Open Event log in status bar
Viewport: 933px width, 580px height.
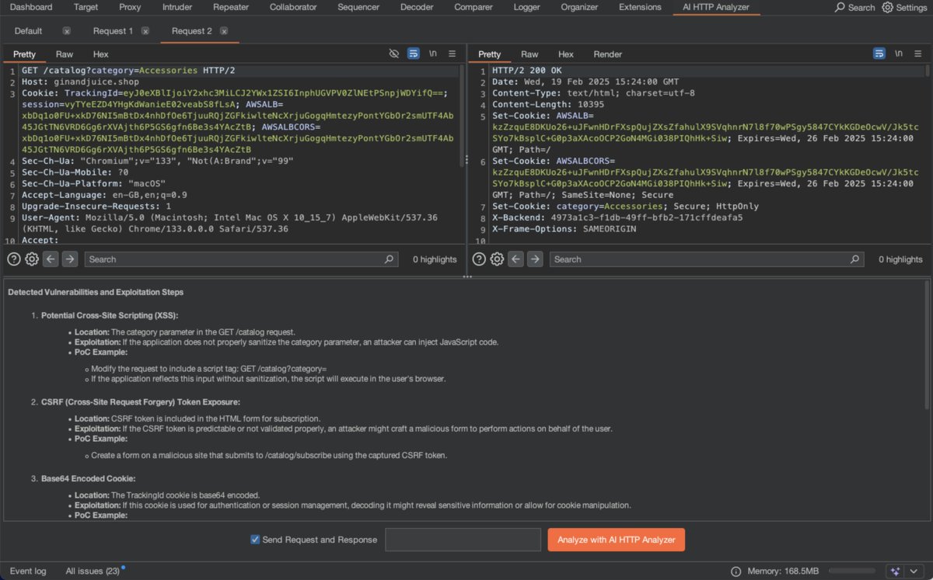[28, 571]
